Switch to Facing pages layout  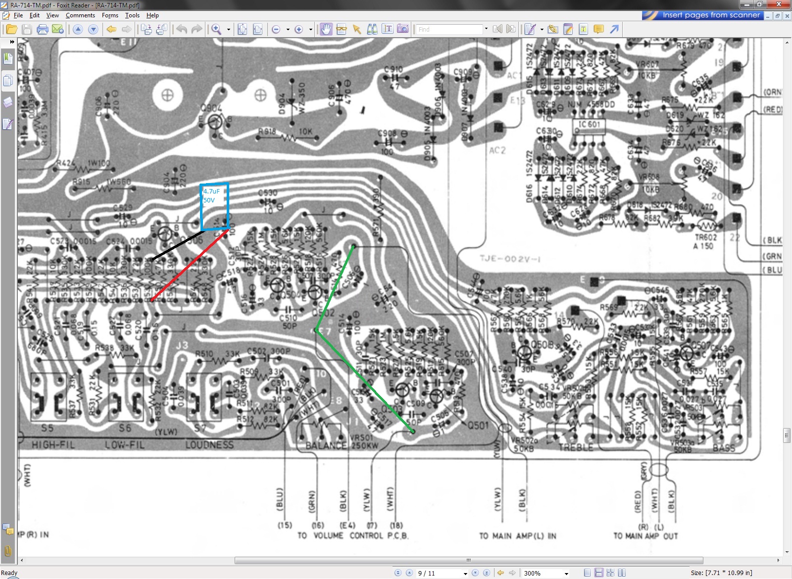point(622,573)
